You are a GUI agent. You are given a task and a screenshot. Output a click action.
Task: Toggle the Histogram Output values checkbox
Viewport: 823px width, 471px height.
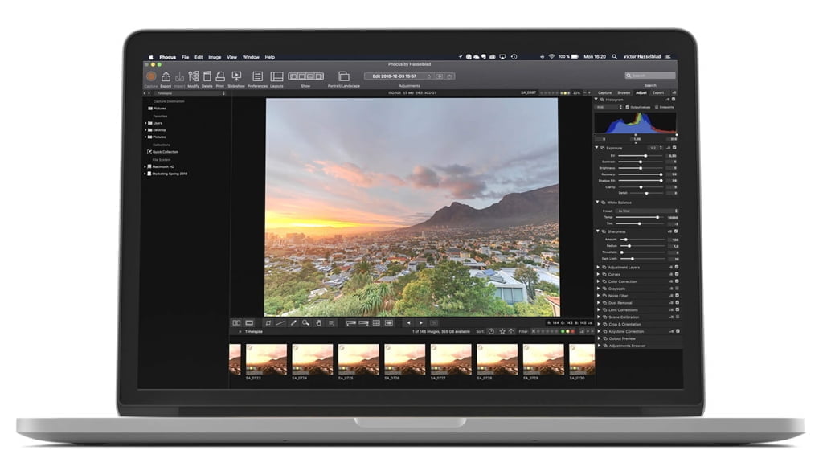pyautogui.click(x=627, y=107)
